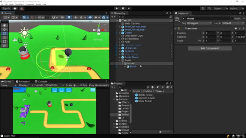Expand the nested Bomb prefab under Model

[x=125, y=66]
